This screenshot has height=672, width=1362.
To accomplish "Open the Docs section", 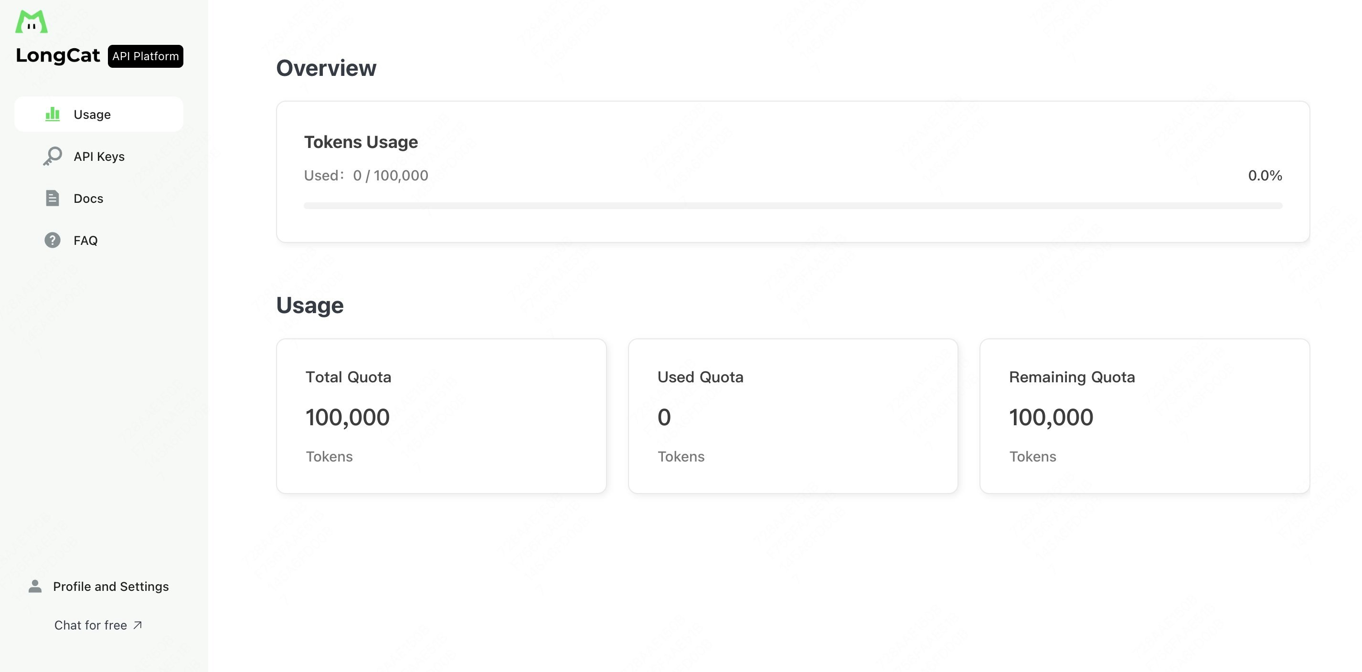I will point(88,199).
